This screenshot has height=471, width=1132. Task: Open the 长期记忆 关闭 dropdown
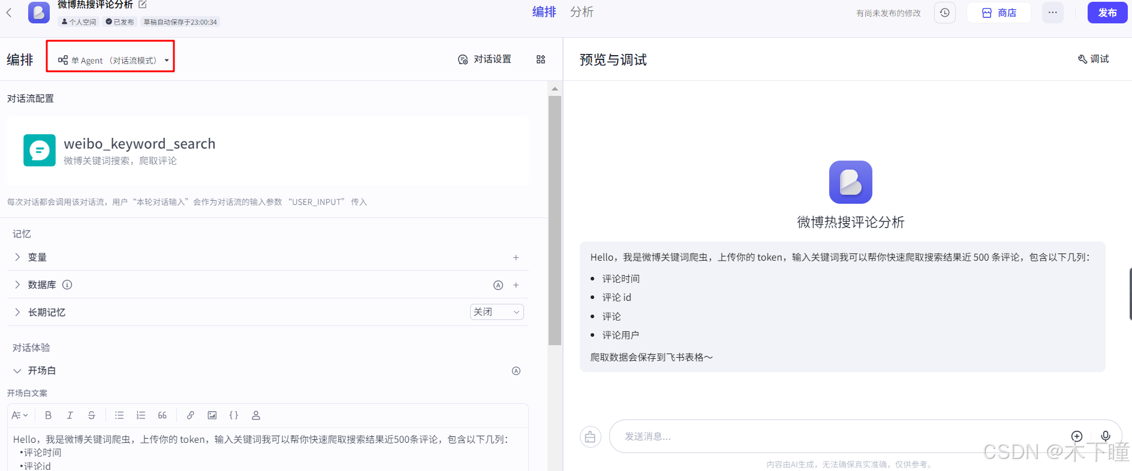point(497,312)
